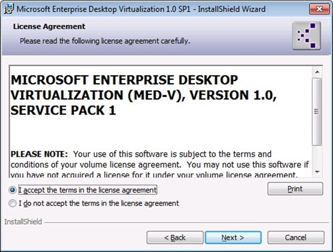Image resolution: width=333 pixels, height=252 pixels.
Task: Go back with the Back button
Action: pyautogui.click(x=175, y=238)
